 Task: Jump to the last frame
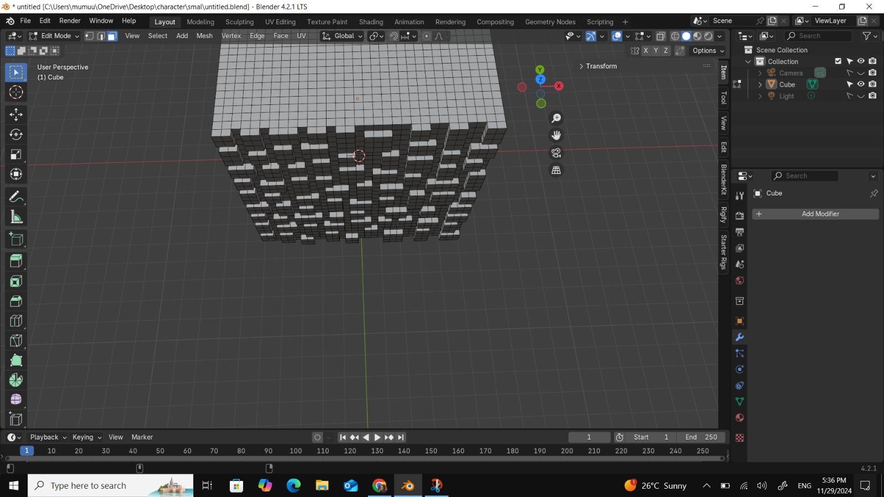401,437
